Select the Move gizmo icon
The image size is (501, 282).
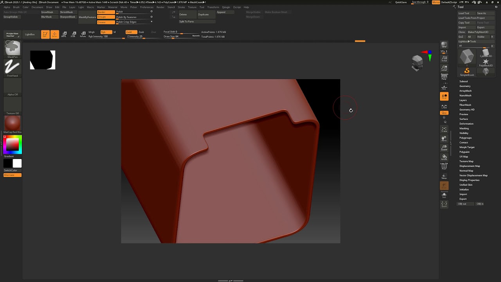click(x=64, y=34)
